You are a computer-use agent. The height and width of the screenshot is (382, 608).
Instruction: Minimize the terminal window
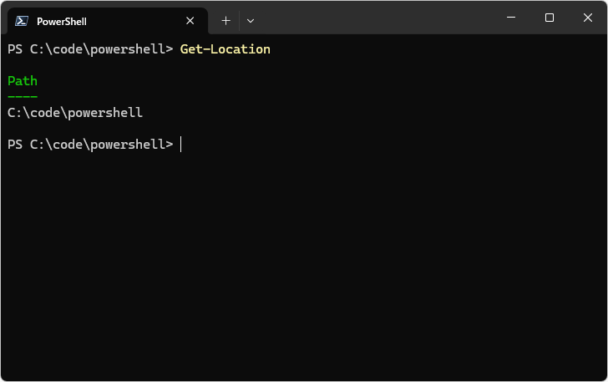511,18
